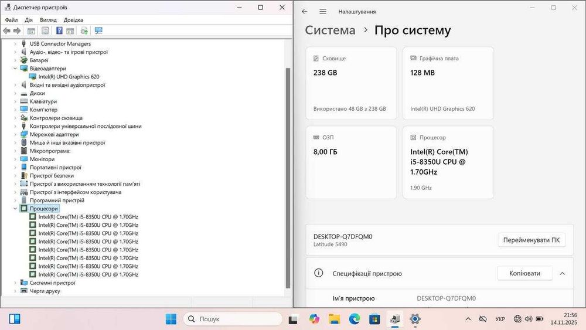
Task: Click the Клавіатури category icon
Action: coord(24,101)
